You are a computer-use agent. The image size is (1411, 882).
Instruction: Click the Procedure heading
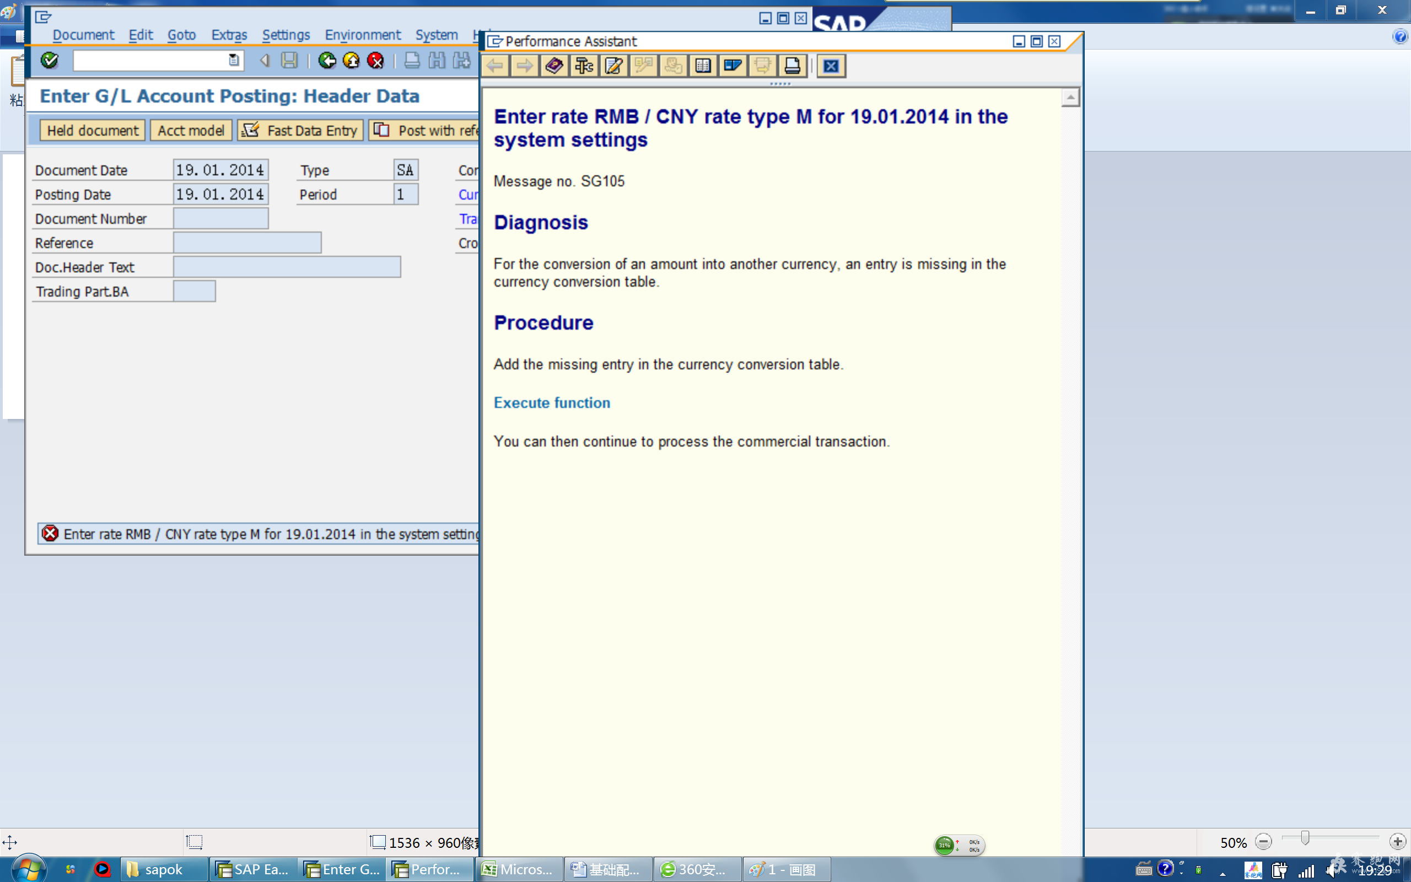click(x=543, y=322)
